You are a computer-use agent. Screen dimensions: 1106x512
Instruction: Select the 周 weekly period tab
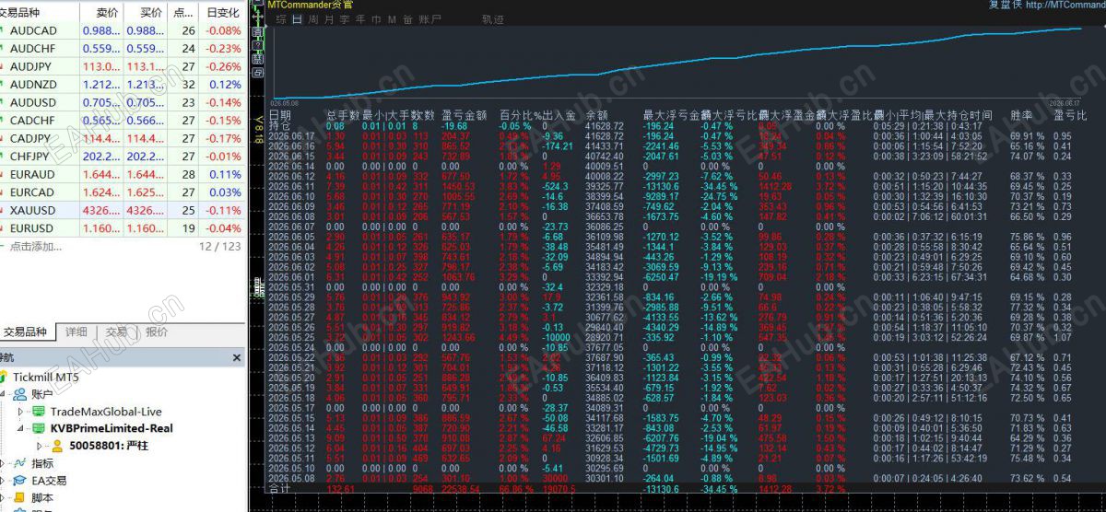click(x=313, y=18)
